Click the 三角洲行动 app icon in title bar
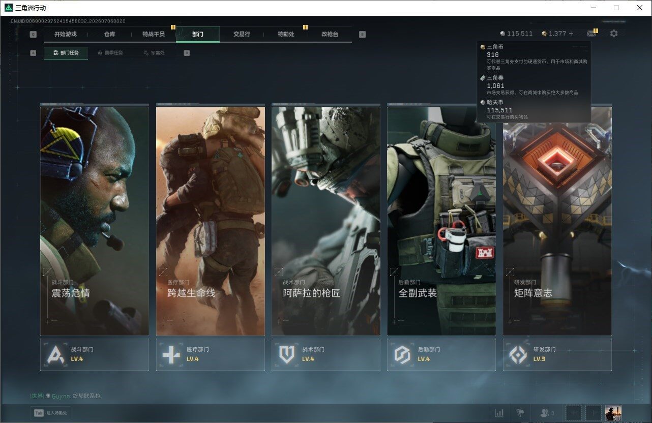The width and height of the screenshot is (652, 423). [9, 8]
